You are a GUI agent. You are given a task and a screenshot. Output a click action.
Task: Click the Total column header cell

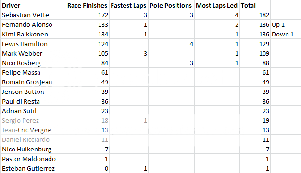[255, 5]
